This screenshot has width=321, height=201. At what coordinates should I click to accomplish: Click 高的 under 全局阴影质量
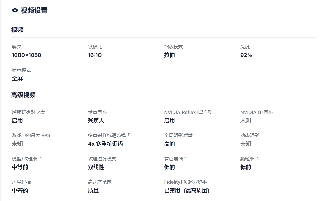click(x=169, y=144)
